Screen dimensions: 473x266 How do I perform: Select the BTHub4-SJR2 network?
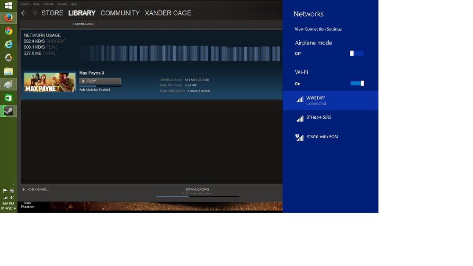[x=330, y=119]
